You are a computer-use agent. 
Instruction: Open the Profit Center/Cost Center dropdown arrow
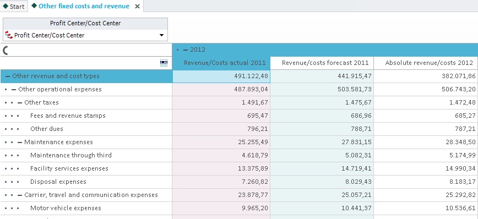tap(161, 35)
